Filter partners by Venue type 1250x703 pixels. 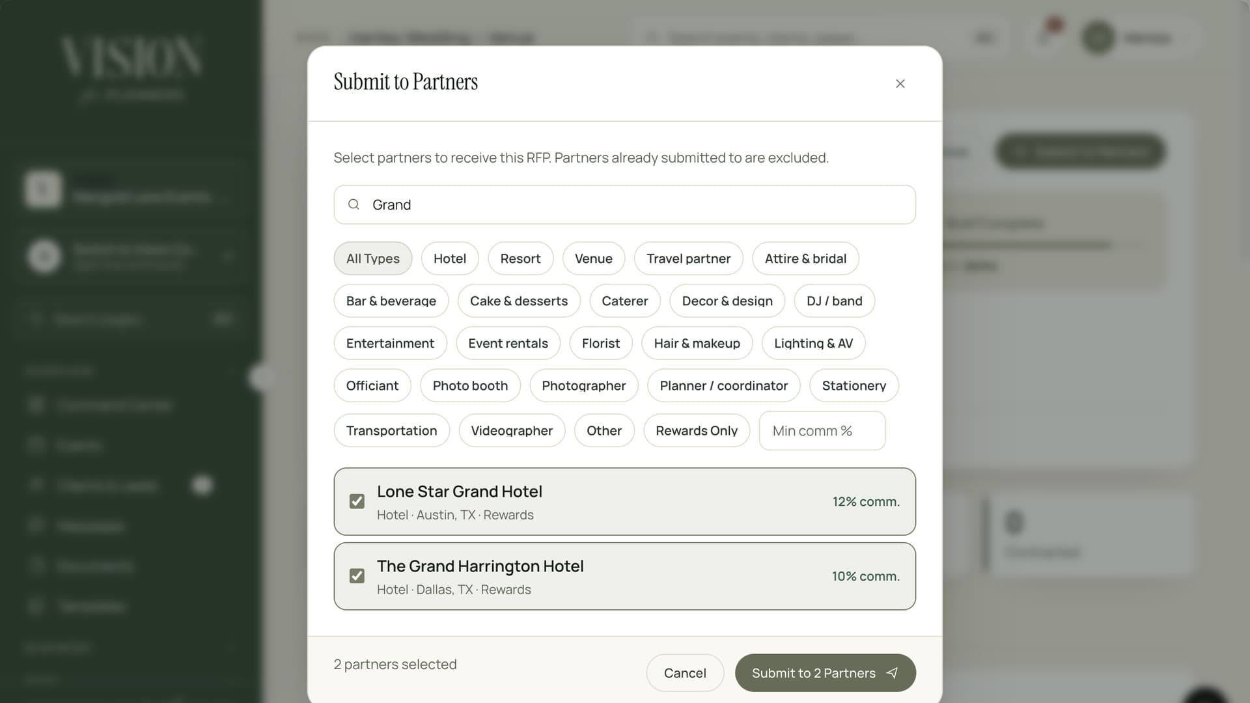tap(594, 258)
